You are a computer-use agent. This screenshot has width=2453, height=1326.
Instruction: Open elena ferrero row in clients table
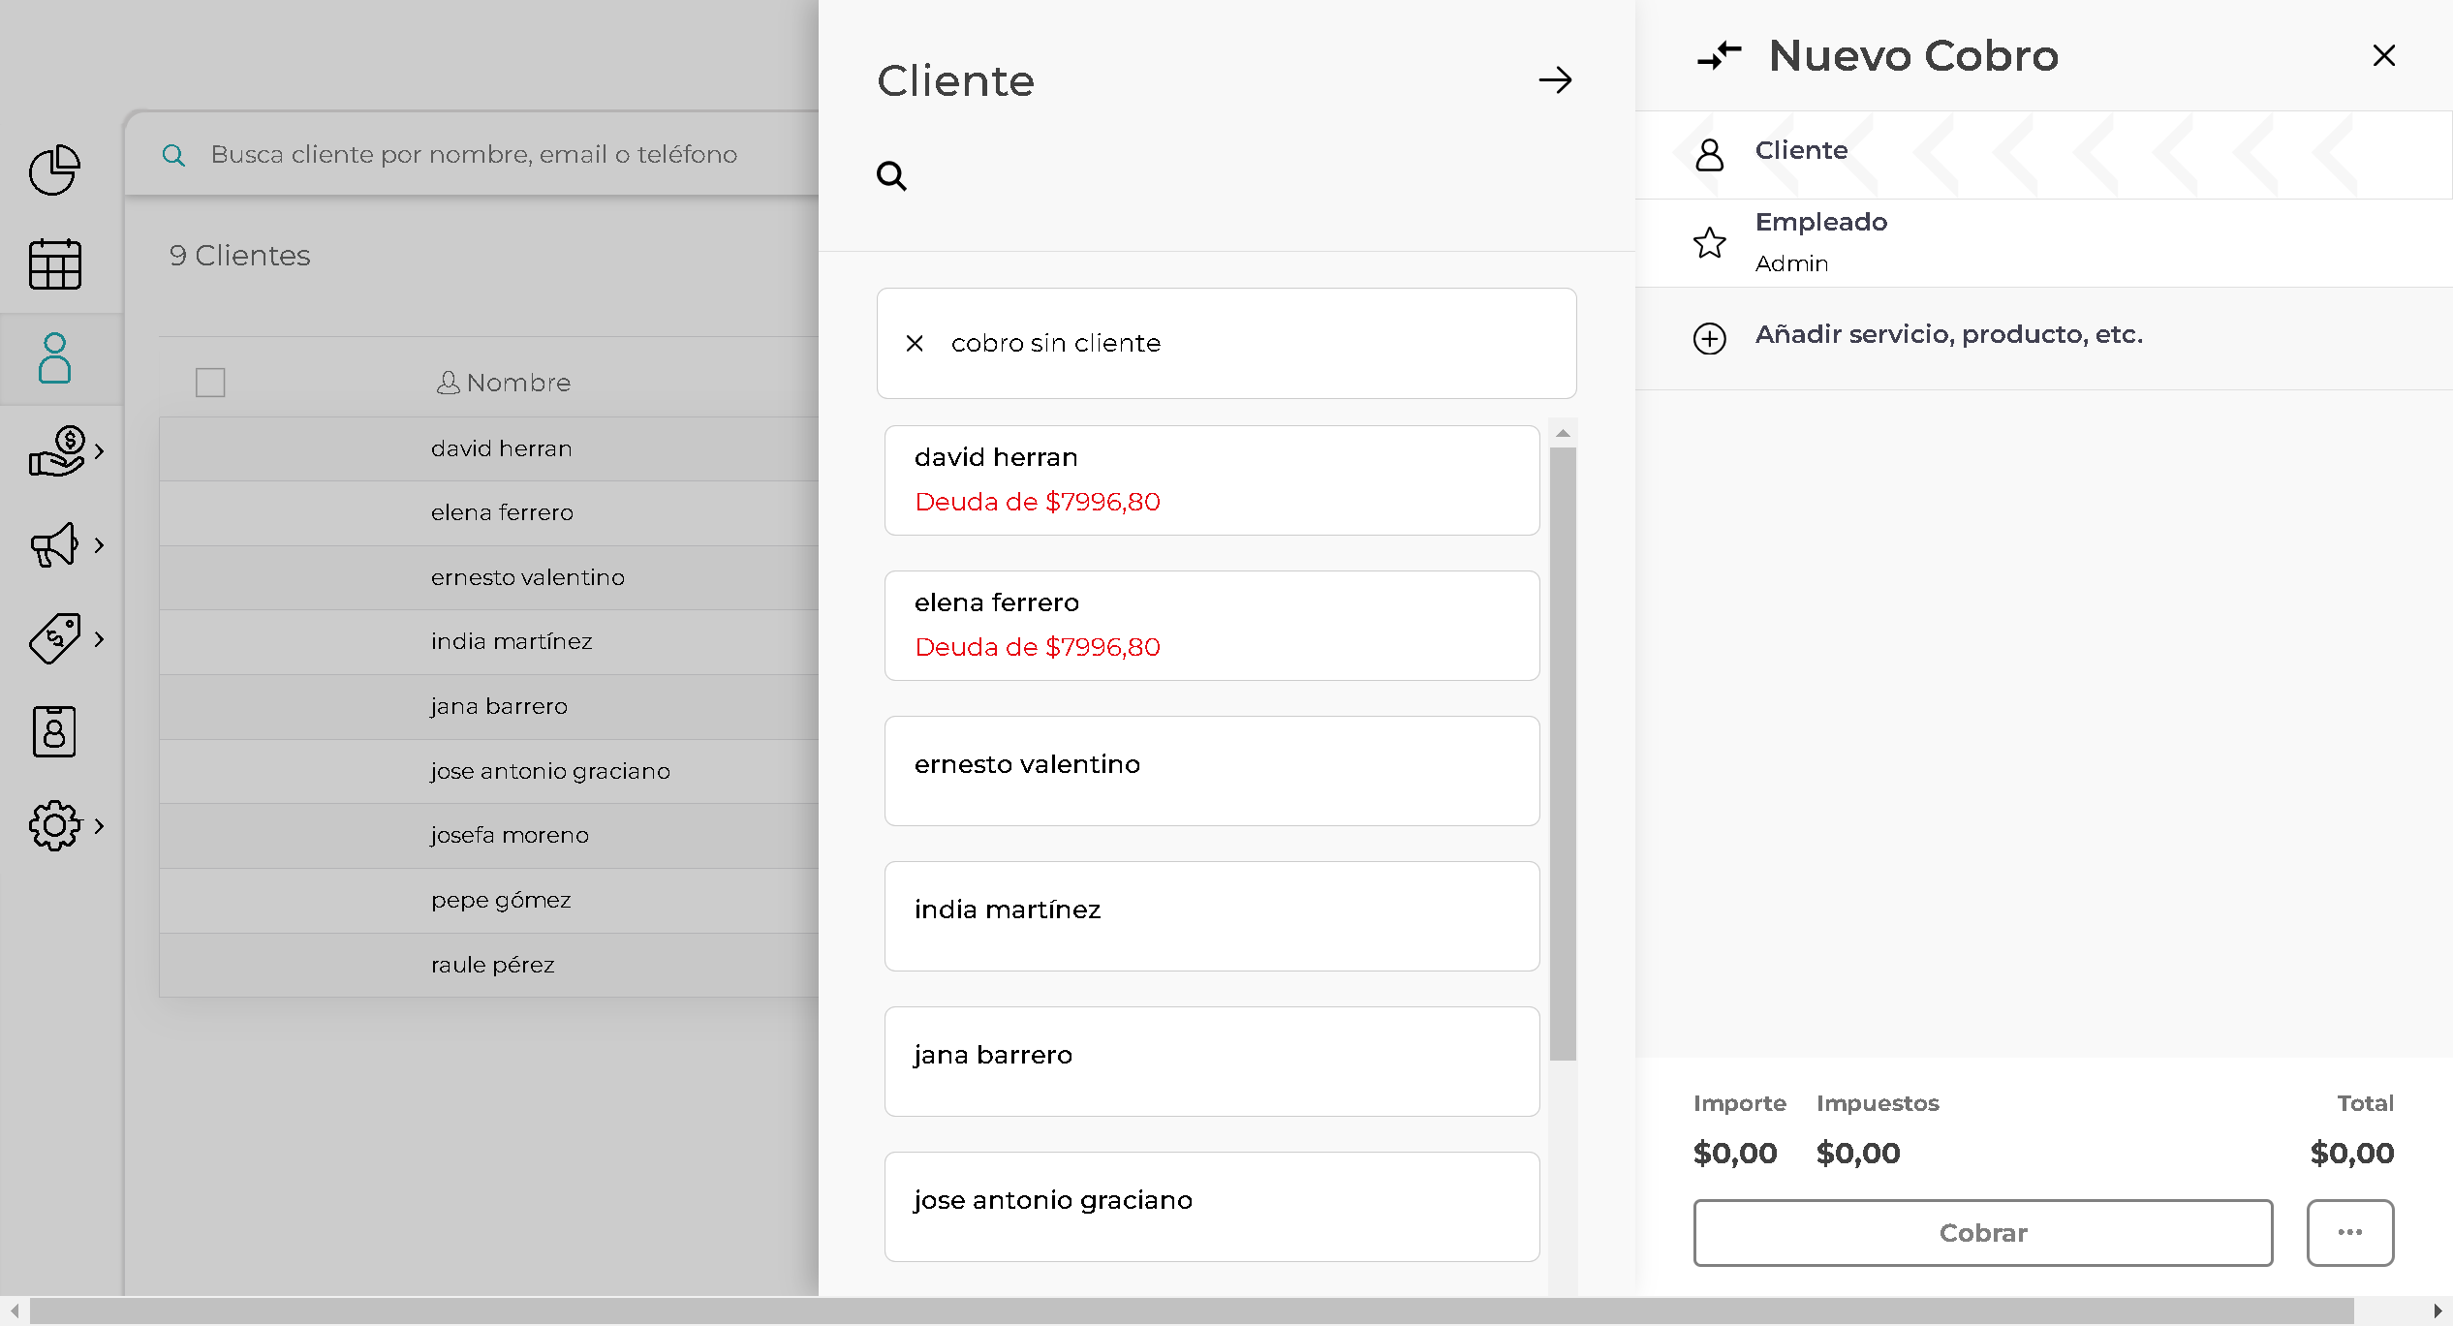[489, 513]
